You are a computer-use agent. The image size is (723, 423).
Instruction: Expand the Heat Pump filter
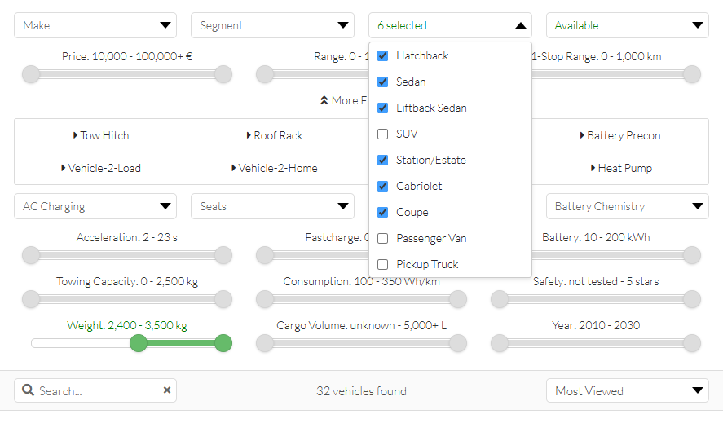point(621,168)
